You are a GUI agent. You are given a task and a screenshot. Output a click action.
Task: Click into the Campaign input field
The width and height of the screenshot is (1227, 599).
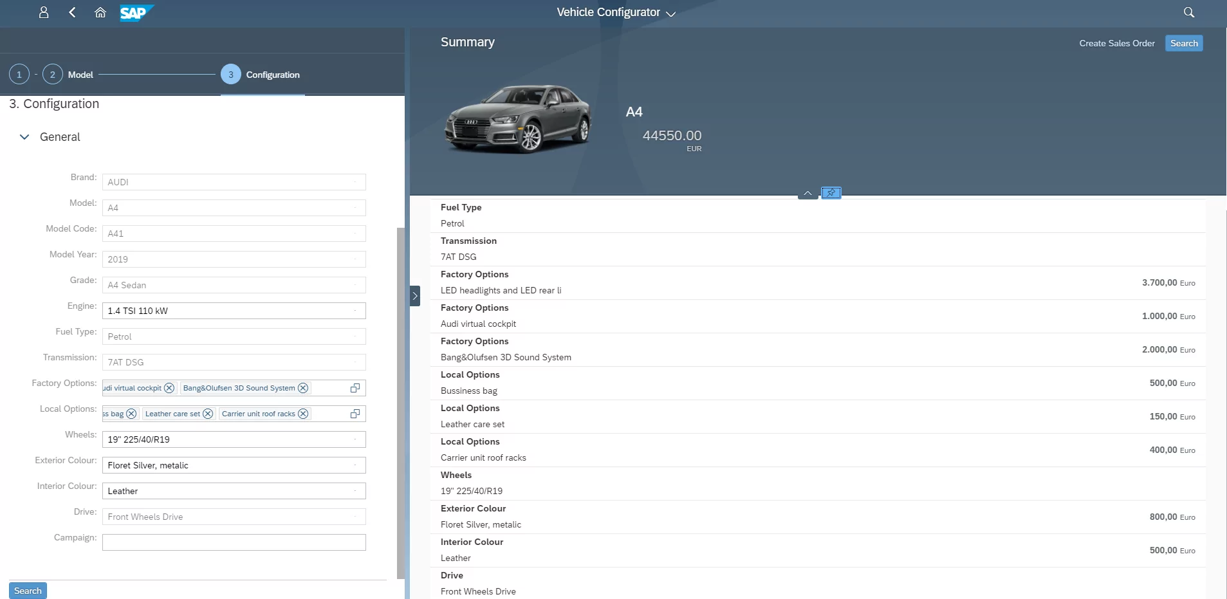[234, 542]
